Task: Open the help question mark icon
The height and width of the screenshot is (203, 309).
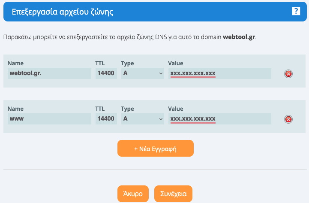Action: [x=296, y=11]
